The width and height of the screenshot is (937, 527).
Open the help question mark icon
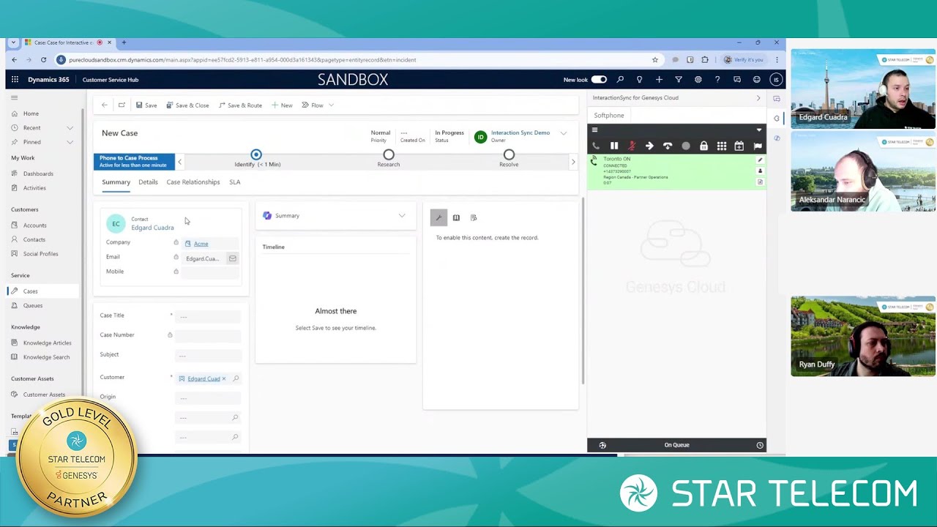point(717,79)
